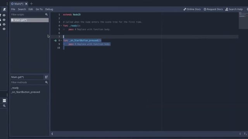Add a new scene tab with plus
Viewport: 248px width, 139px height.
click(x=31, y=3)
